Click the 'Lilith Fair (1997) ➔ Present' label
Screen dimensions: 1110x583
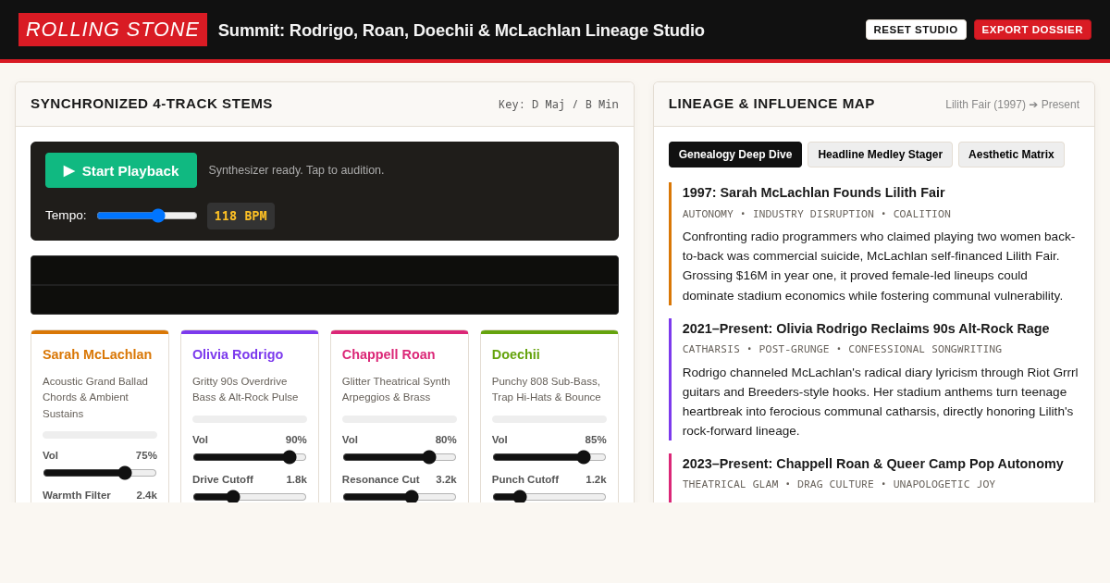pyautogui.click(x=1012, y=105)
